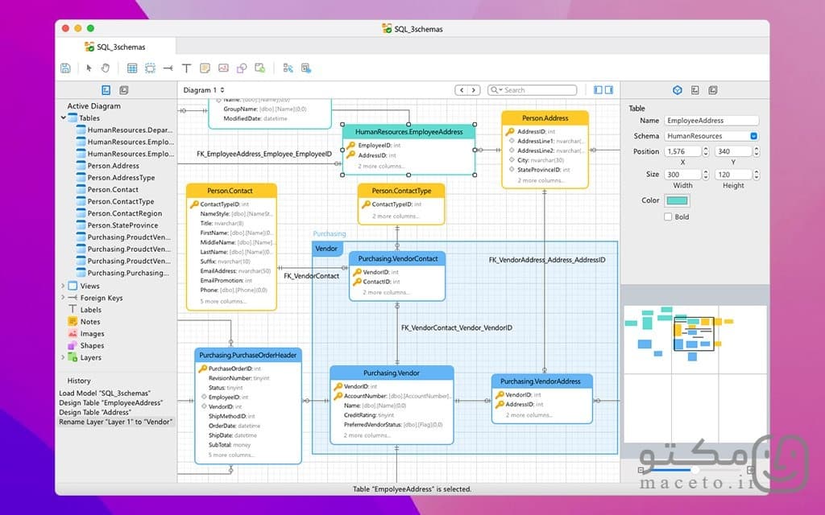Select the shapes tool in toolbar

tap(242, 68)
